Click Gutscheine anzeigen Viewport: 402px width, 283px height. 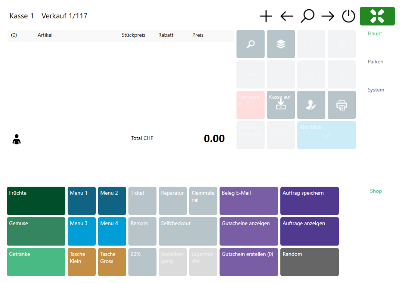click(x=249, y=231)
